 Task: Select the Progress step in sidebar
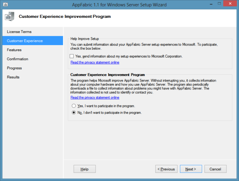(x=14, y=68)
